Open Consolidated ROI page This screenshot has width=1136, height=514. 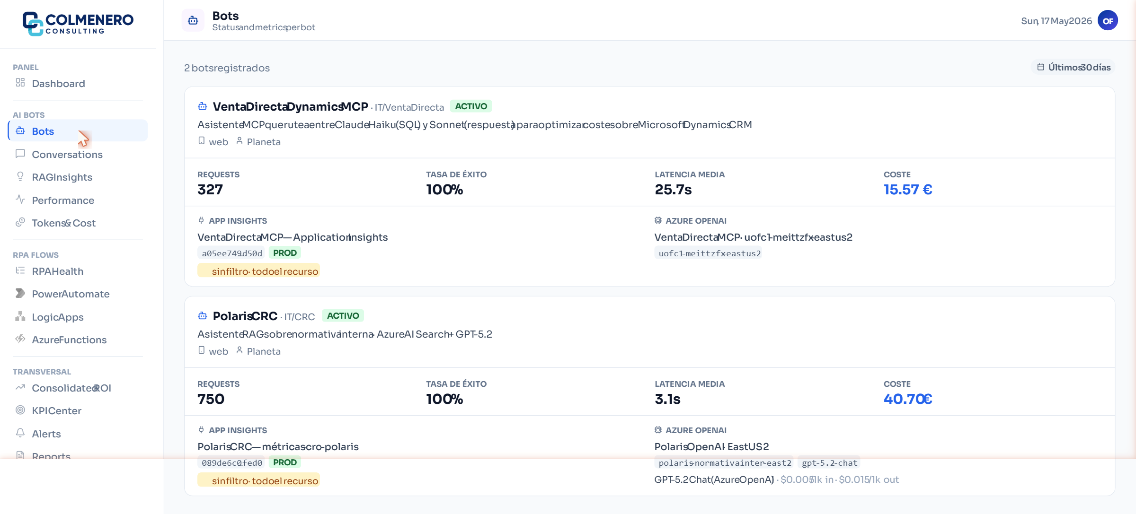(78, 388)
